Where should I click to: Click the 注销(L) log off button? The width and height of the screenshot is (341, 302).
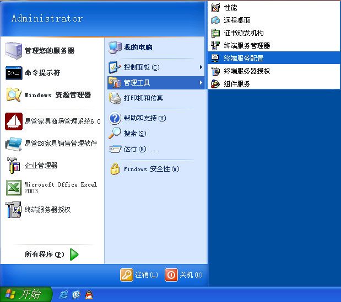point(139,275)
